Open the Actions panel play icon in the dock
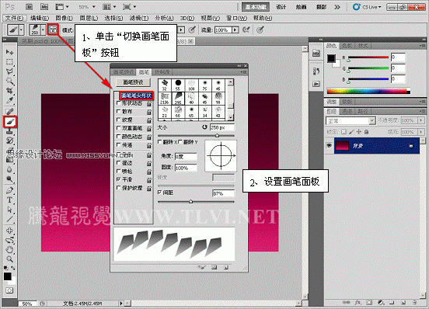Viewport: 429px width, 309px height. [316, 84]
